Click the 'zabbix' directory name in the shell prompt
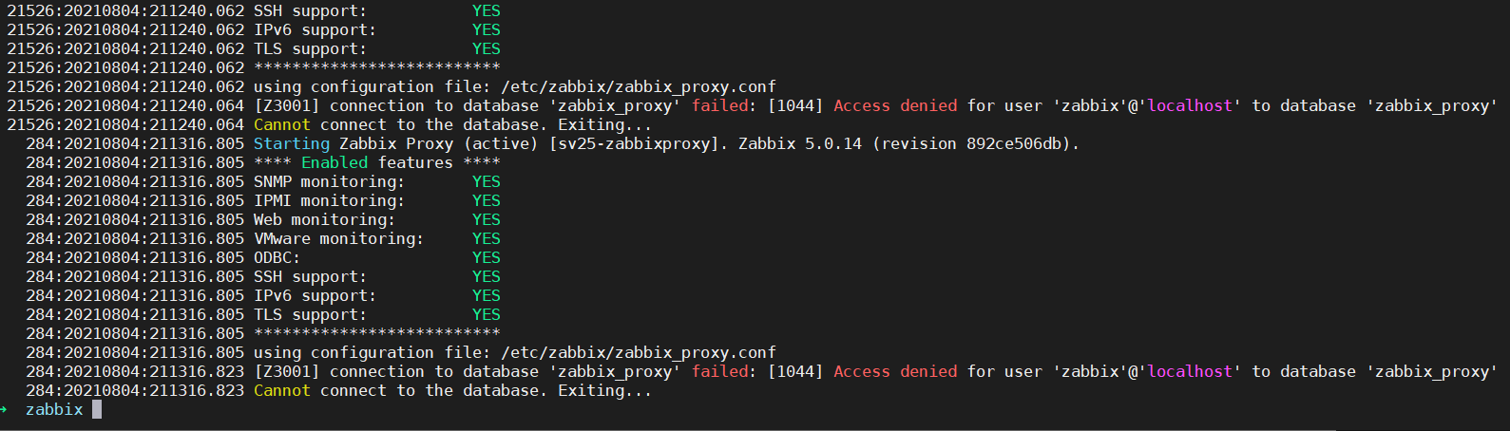1510x431 pixels. point(54,409)
